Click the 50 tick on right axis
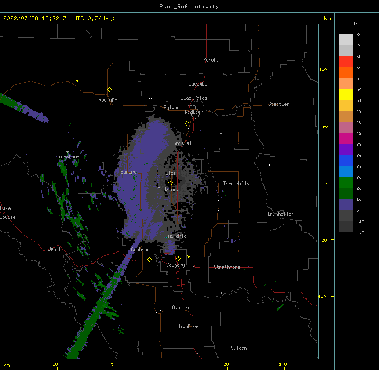 pyautogui.click(x=325, y=126)
